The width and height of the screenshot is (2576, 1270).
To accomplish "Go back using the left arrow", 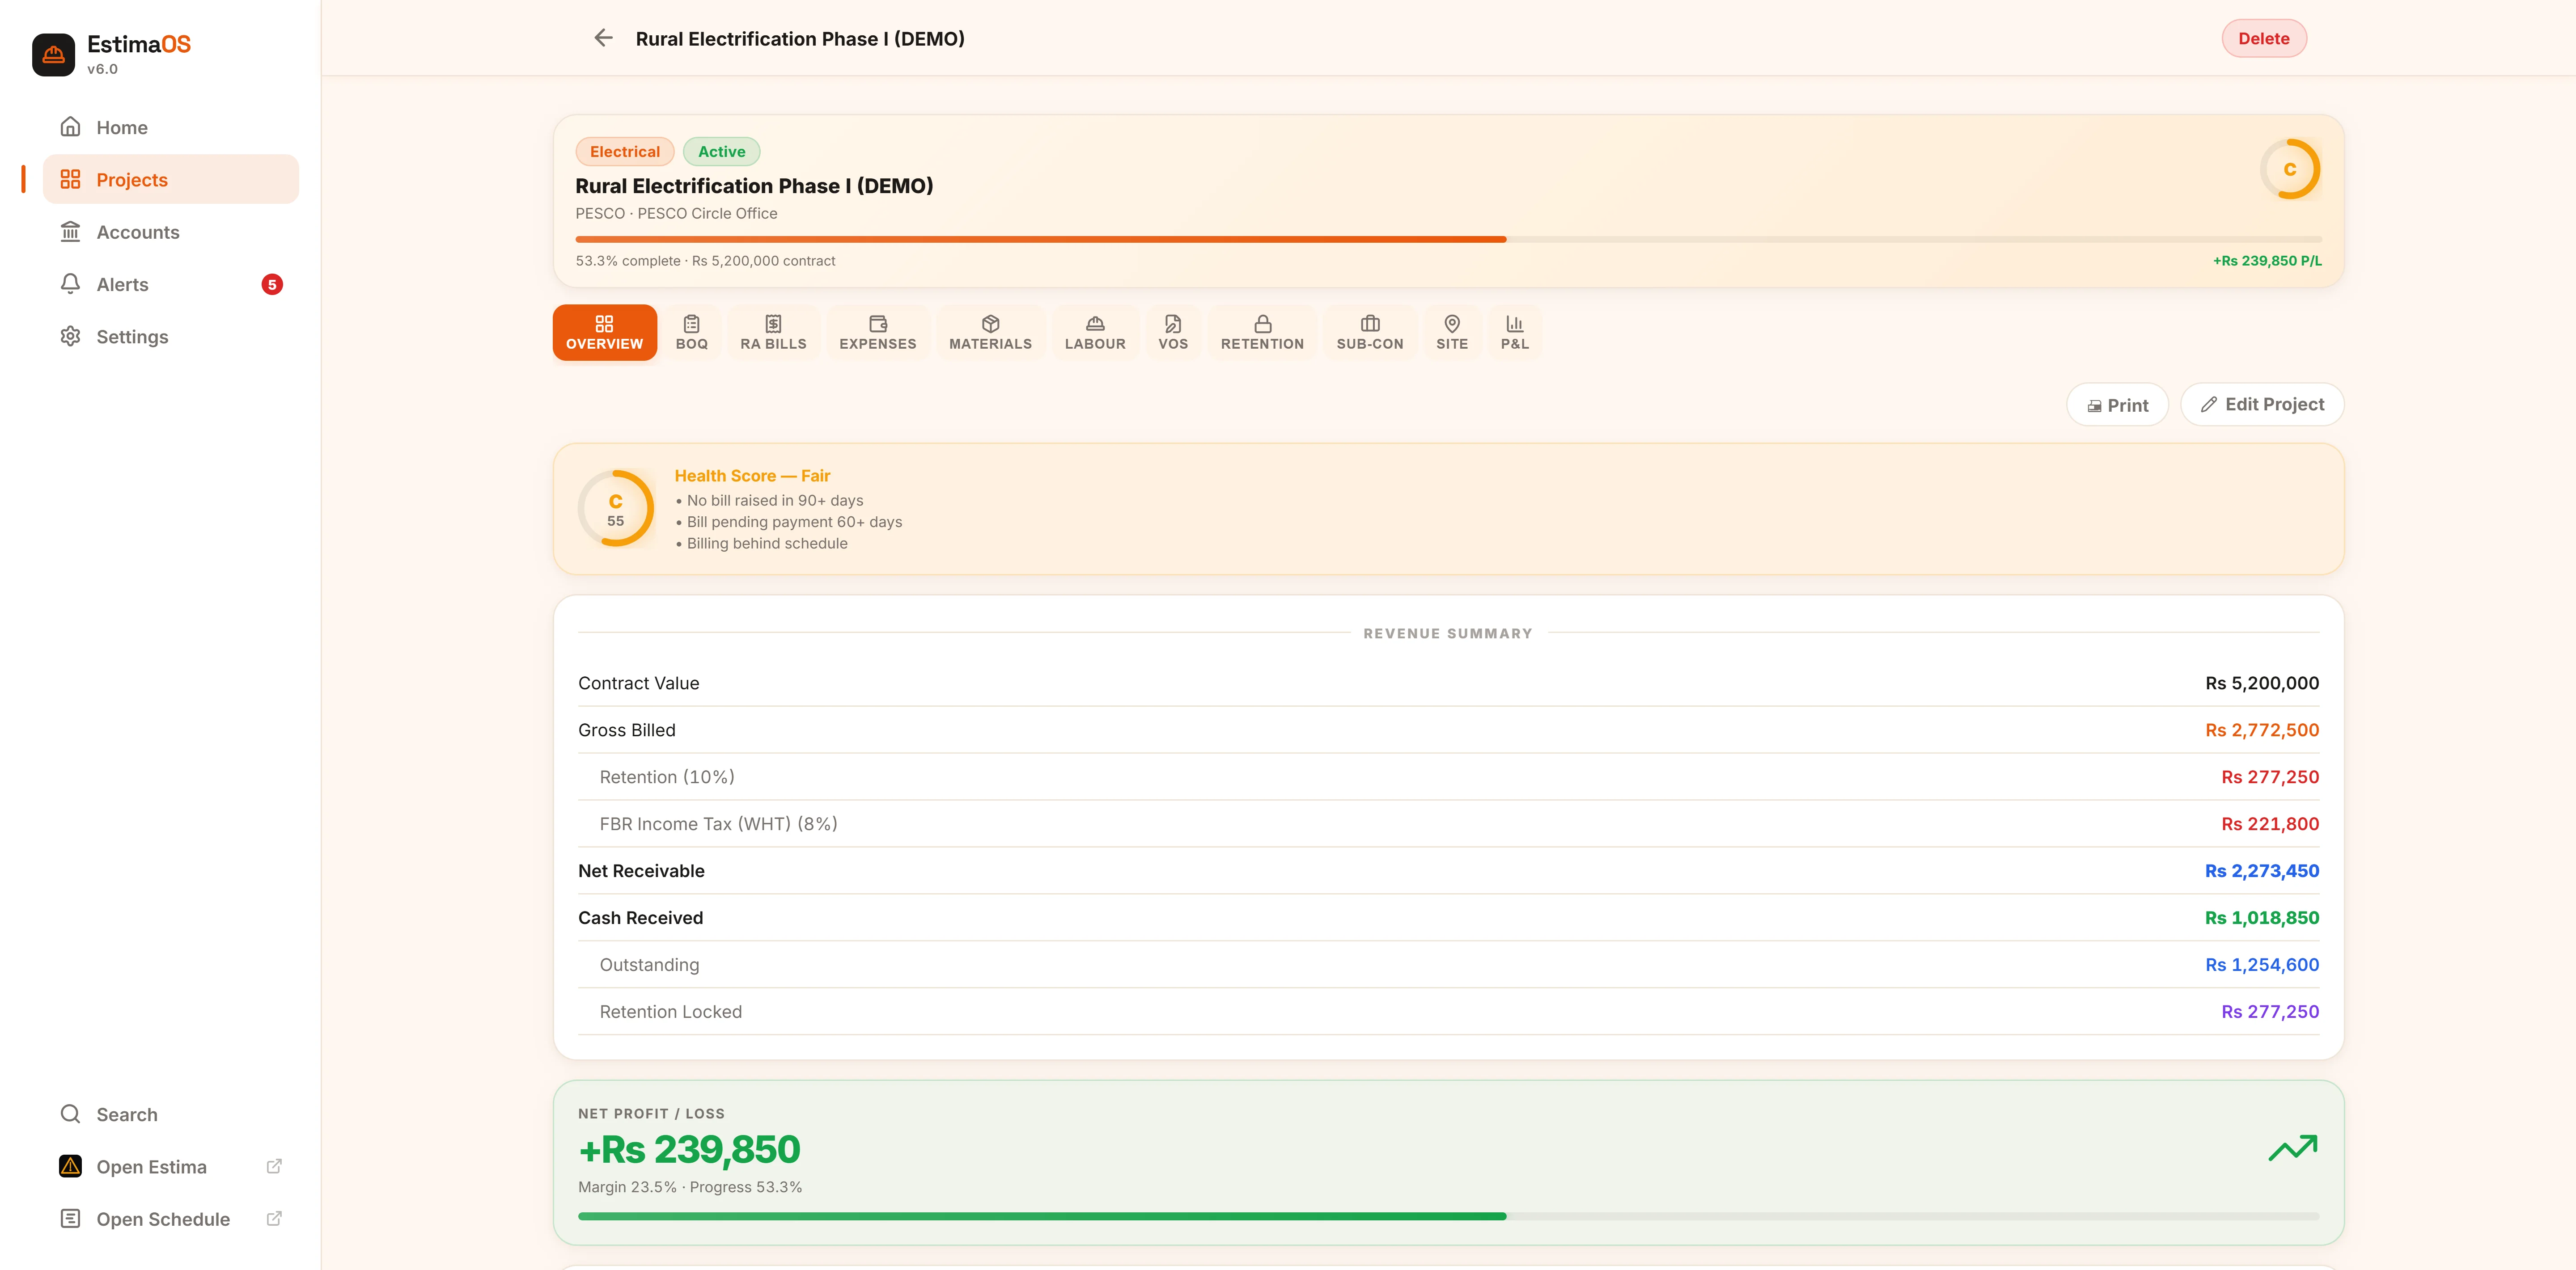I will [x=603, y=38].
